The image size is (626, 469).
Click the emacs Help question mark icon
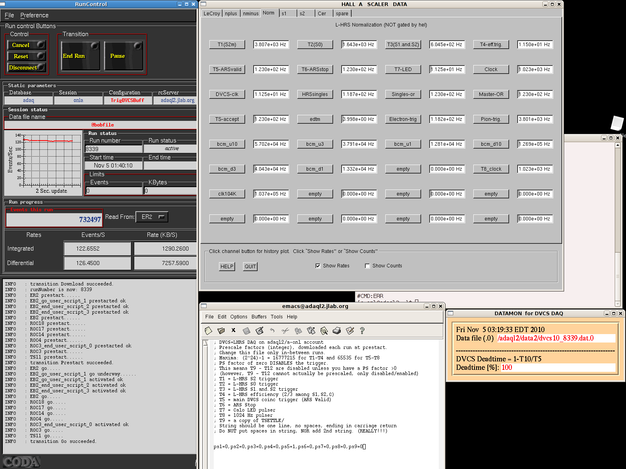[362, 330]
